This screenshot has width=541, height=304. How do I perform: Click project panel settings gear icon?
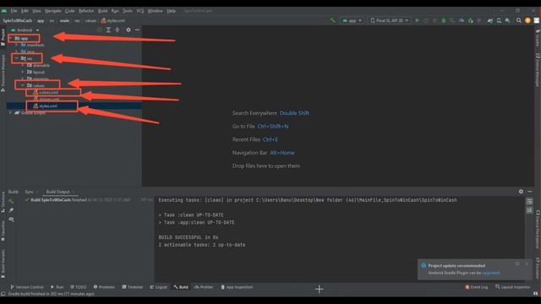coord(128,30)
